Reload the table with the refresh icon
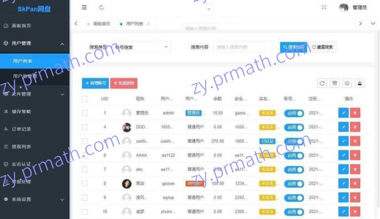The image size is (380, 219). tap(322, 84)
